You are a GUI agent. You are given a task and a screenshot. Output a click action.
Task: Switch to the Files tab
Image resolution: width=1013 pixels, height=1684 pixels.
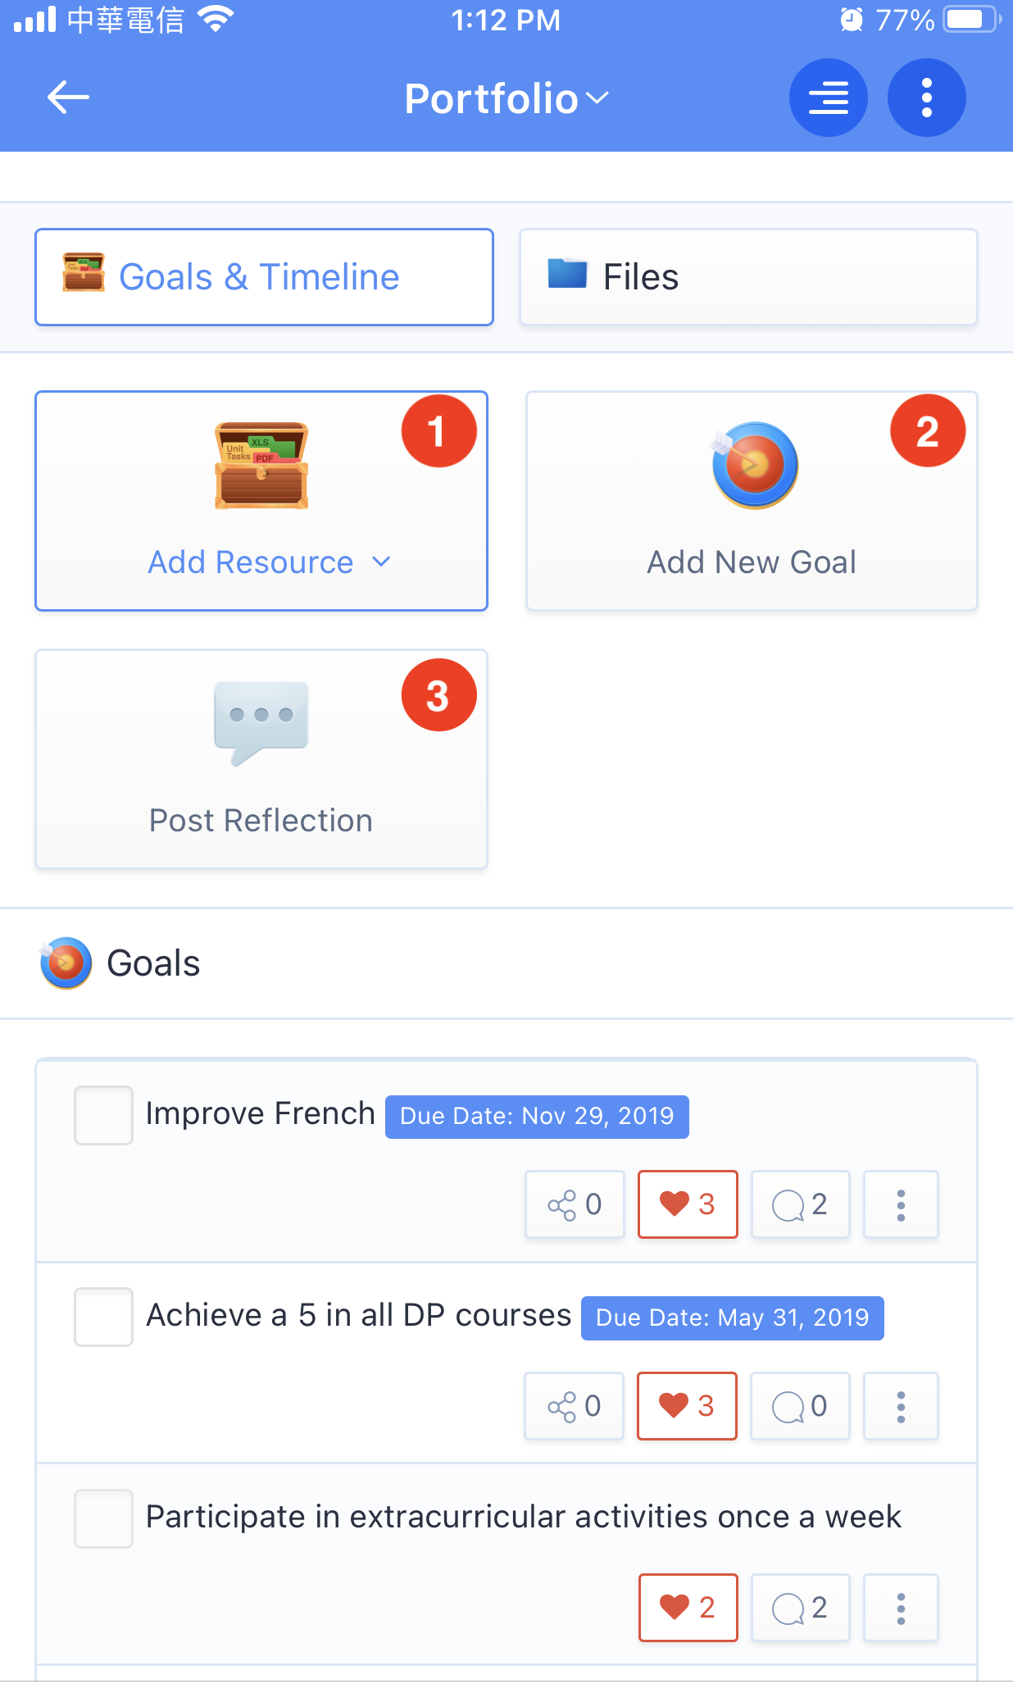pyautogui.click(x=747, y=277)
